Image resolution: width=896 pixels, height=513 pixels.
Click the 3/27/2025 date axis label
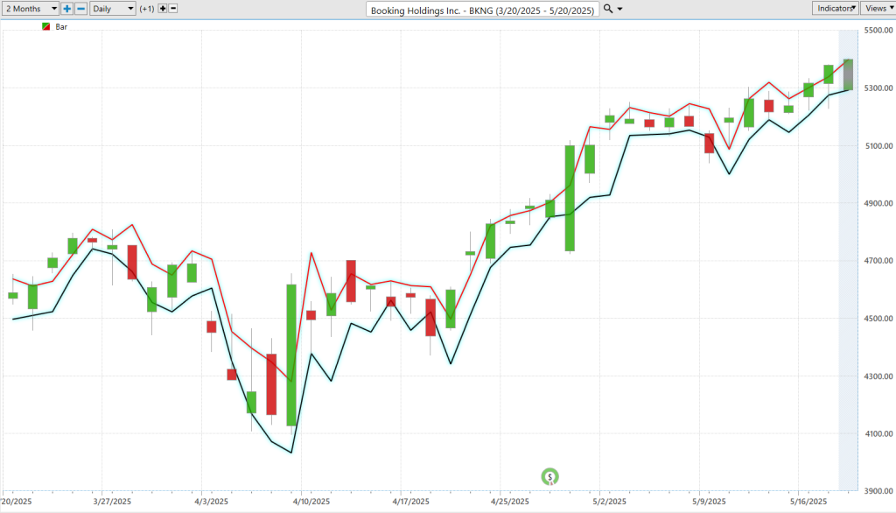pos(112,502)
